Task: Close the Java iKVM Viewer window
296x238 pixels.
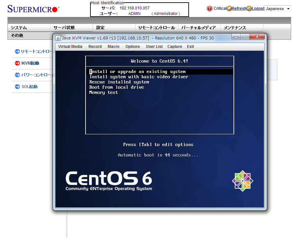Action: click(x=257, y=37)
